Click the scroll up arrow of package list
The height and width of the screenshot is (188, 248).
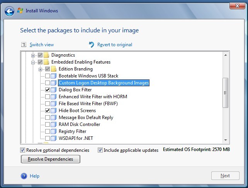226,55
